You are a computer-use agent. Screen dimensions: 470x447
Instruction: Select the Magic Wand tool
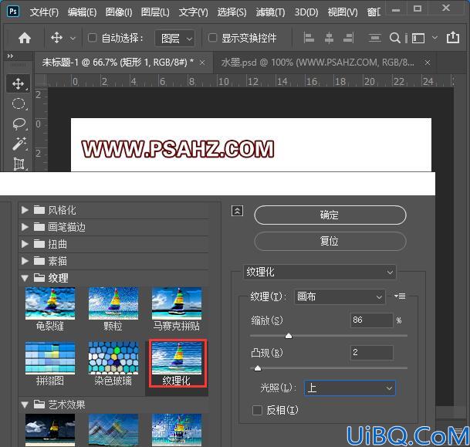19,144
